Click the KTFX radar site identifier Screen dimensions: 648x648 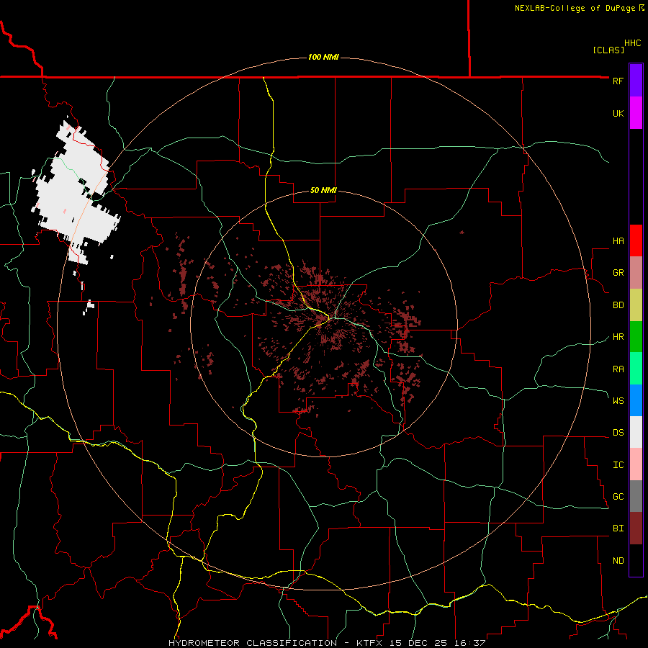click(369, 643)
